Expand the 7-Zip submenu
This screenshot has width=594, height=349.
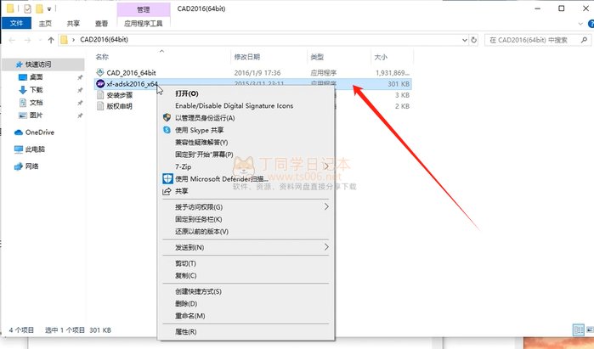point(326,166)
